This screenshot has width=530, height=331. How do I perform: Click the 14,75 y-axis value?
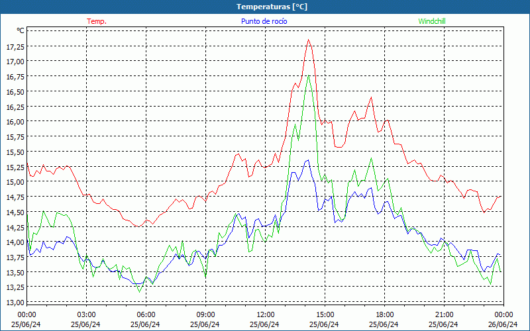coord(15,197)
